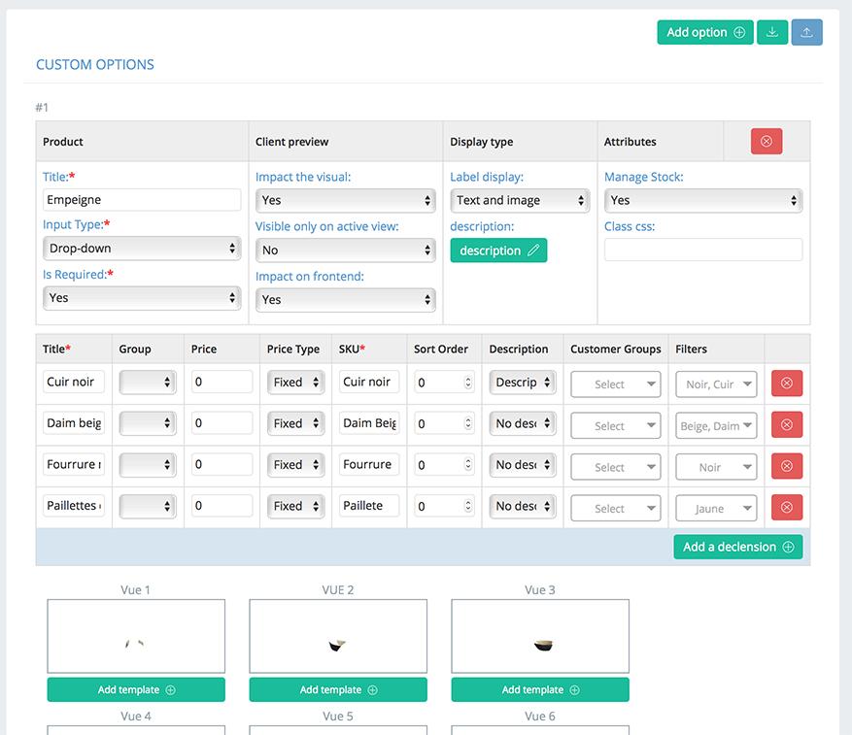The width and height of the screenshot is (852, 735).
Task: Add template under Vue 3
Action: (540, 690)
